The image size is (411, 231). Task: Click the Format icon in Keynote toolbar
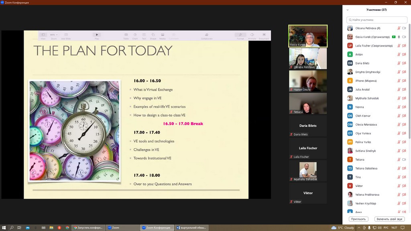click(x=240, y=35)
